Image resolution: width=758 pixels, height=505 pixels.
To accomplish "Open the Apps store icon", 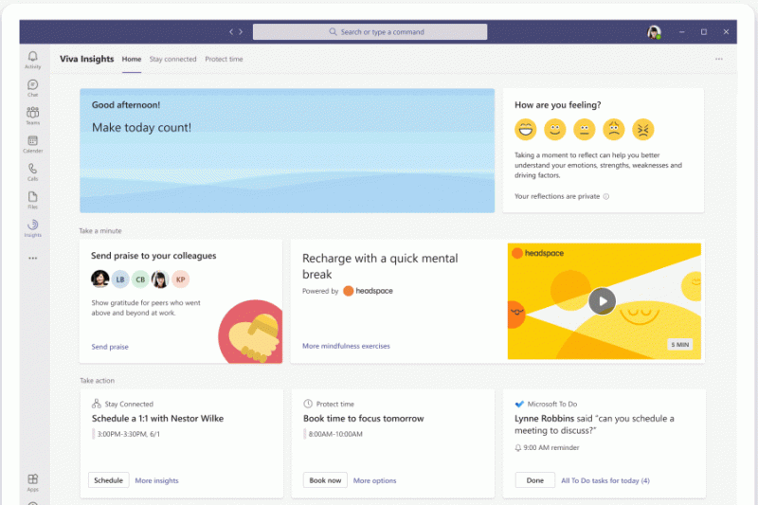I will [x=33, y=481].
